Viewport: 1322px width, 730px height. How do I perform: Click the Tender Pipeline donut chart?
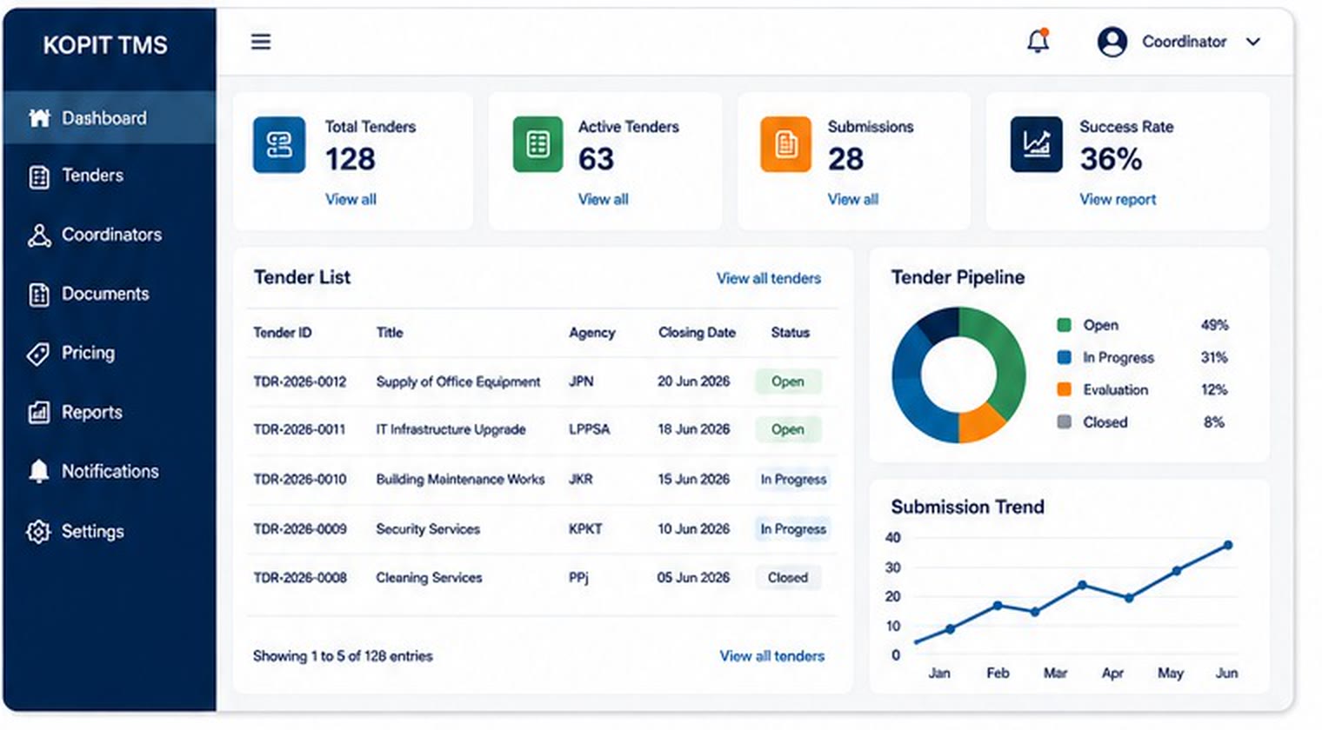click(x=958, y=375)
